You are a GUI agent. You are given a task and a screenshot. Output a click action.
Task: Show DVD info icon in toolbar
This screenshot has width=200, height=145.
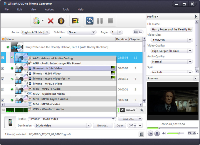click(61, 21)
